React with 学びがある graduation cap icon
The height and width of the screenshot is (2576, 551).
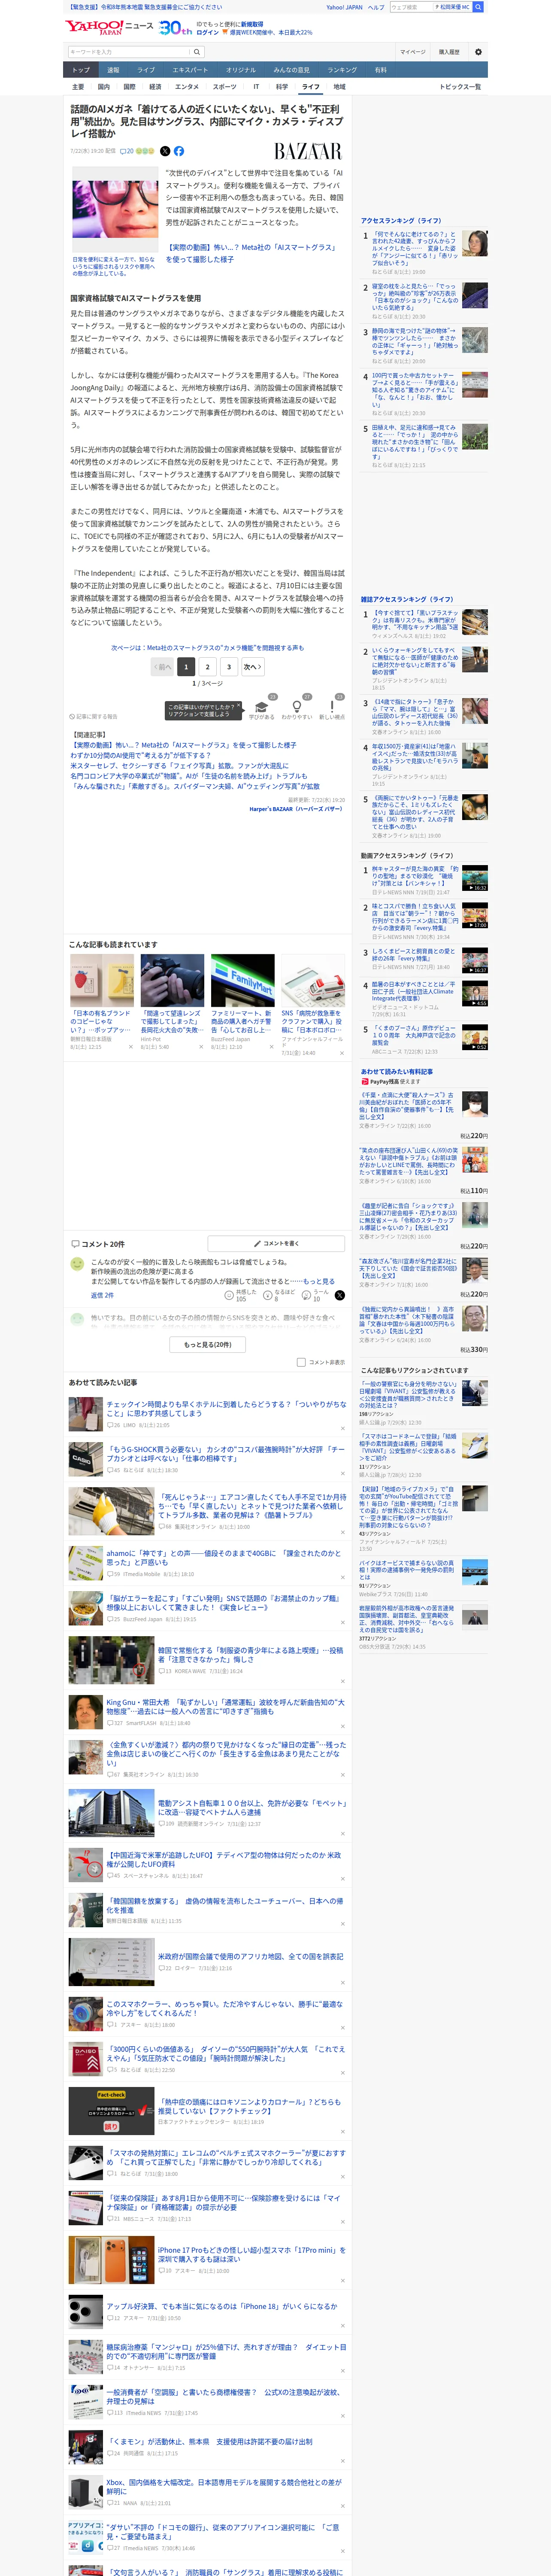(262, 708)
